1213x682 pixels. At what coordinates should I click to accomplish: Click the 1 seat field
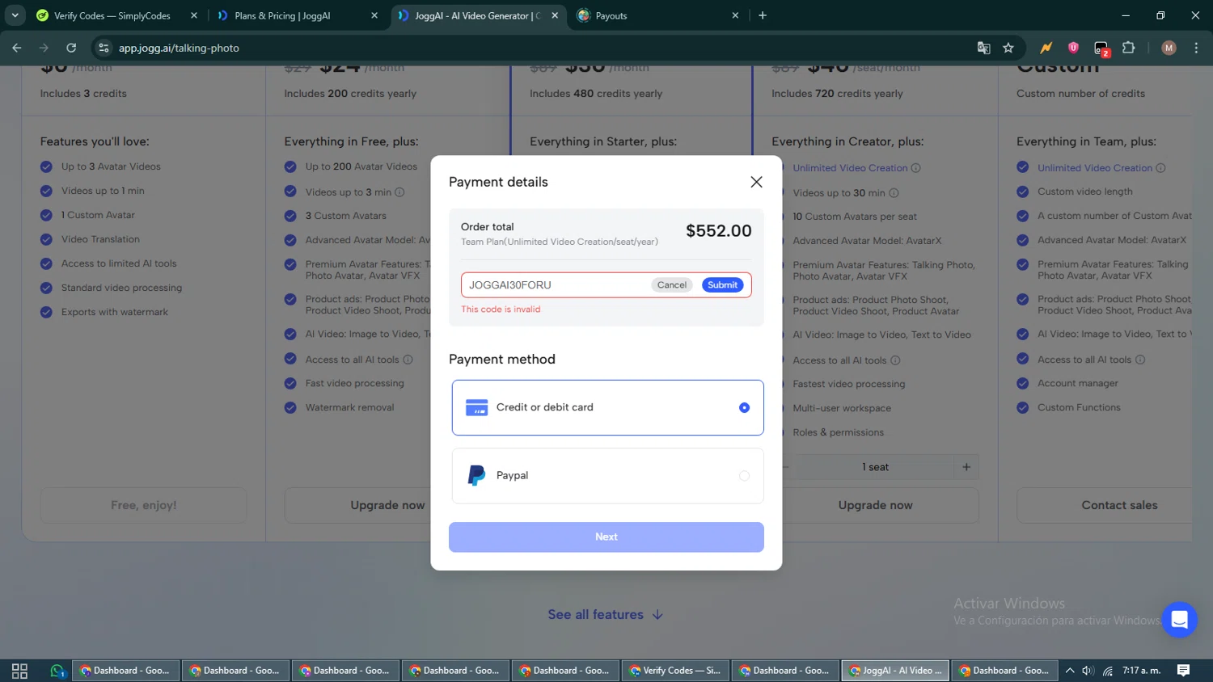(875, 467)
